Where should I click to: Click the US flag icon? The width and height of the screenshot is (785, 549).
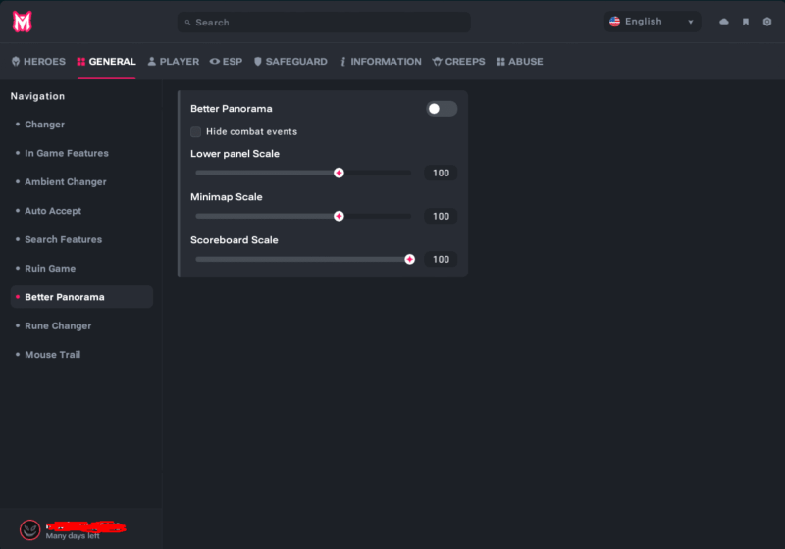tap(615, 22)
